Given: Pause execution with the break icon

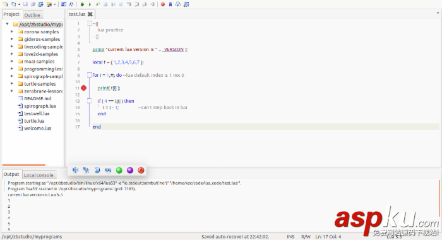Looking at the screenshot, I should pyautogui.click(x=121, y=4).
